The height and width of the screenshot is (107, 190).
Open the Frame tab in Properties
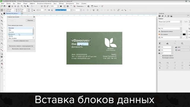[x=172, y=16]
